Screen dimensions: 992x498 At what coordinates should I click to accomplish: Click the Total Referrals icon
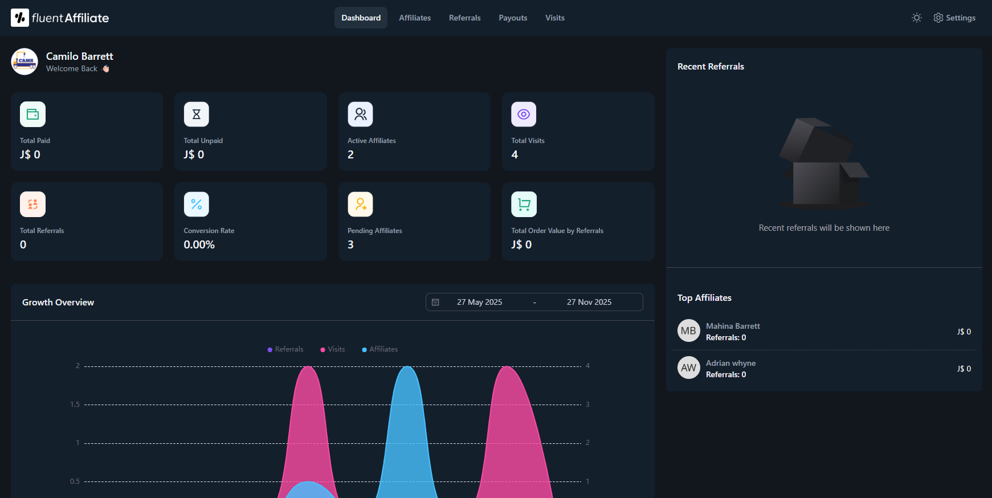click(x=32, y=205)
